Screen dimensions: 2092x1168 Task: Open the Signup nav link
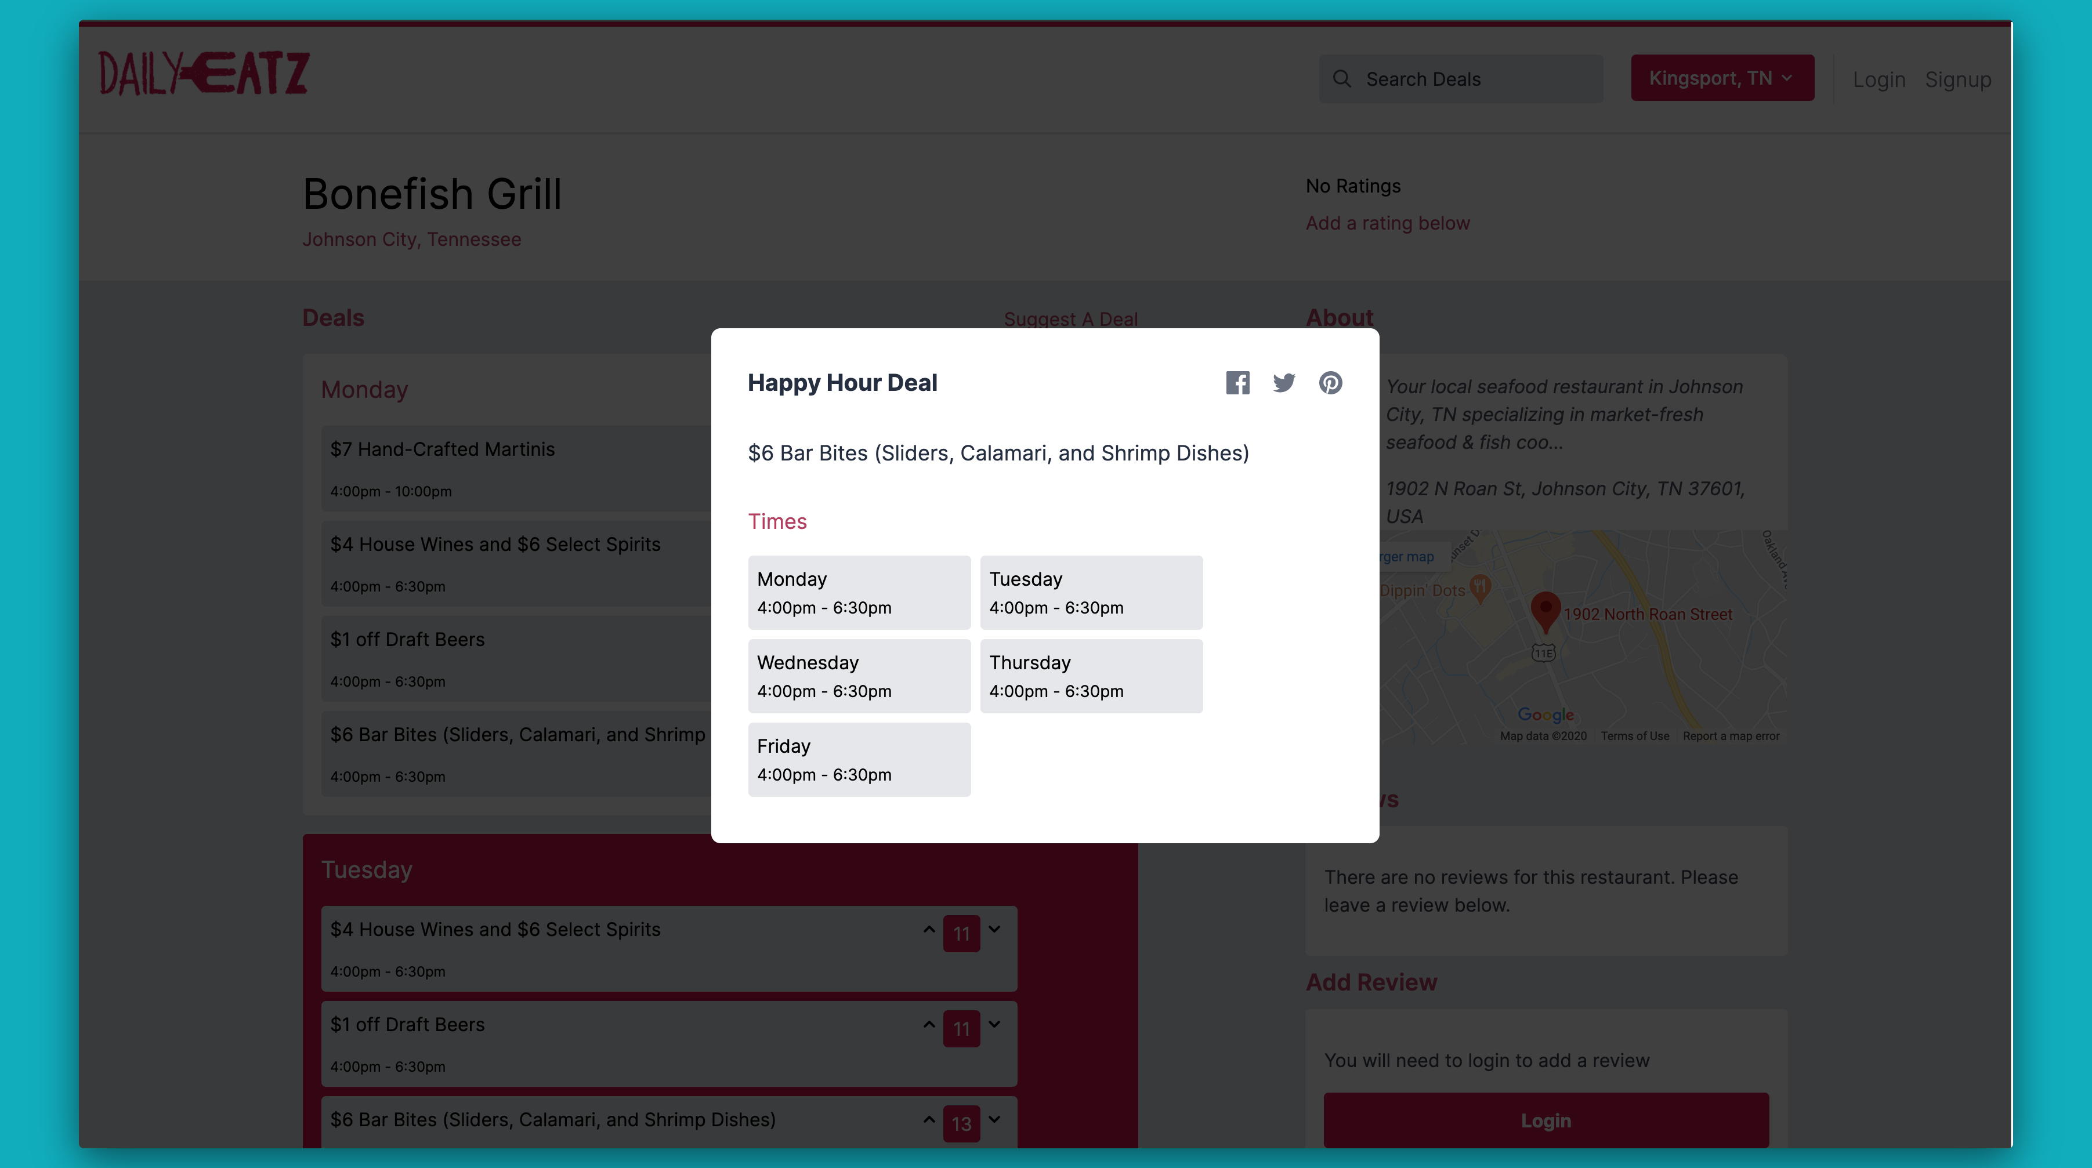pyautogui.click(x=1957, y=79)
